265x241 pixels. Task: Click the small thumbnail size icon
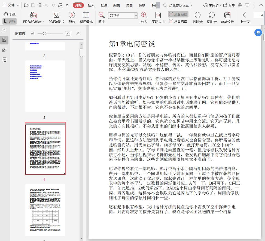(33, 34)
